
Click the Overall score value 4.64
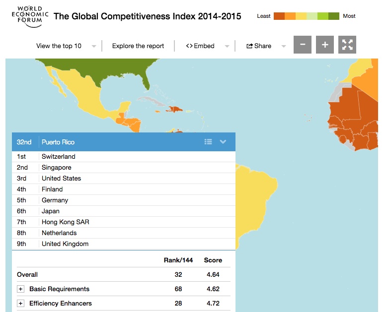[213, 274]
